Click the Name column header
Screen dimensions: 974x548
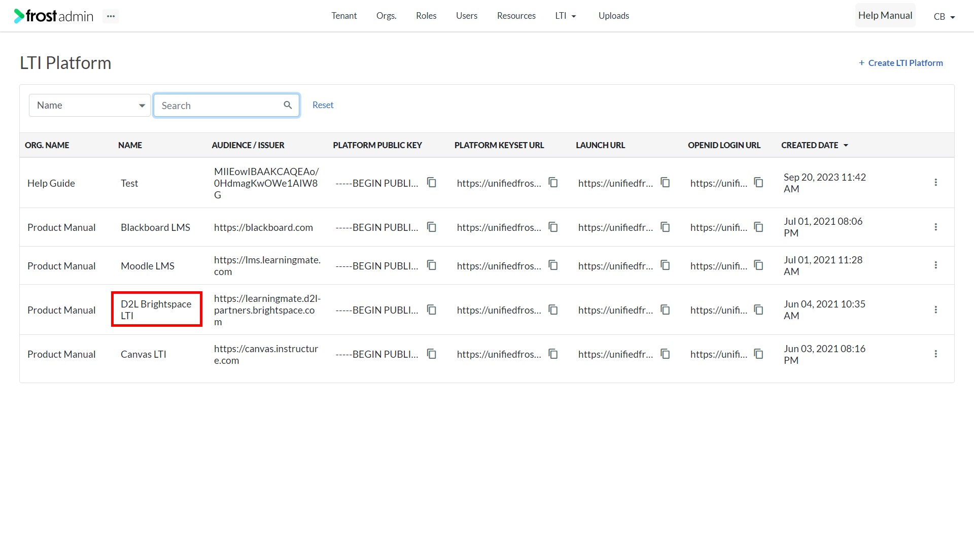coord(130,145)
